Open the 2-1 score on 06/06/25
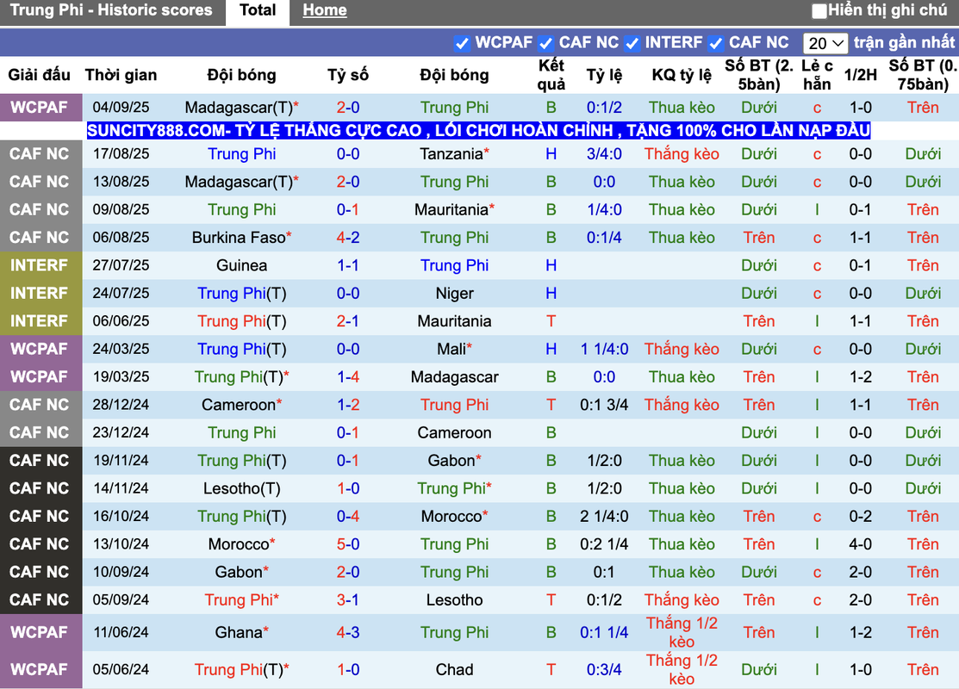 pyautogui.click(x=348, y=321)
